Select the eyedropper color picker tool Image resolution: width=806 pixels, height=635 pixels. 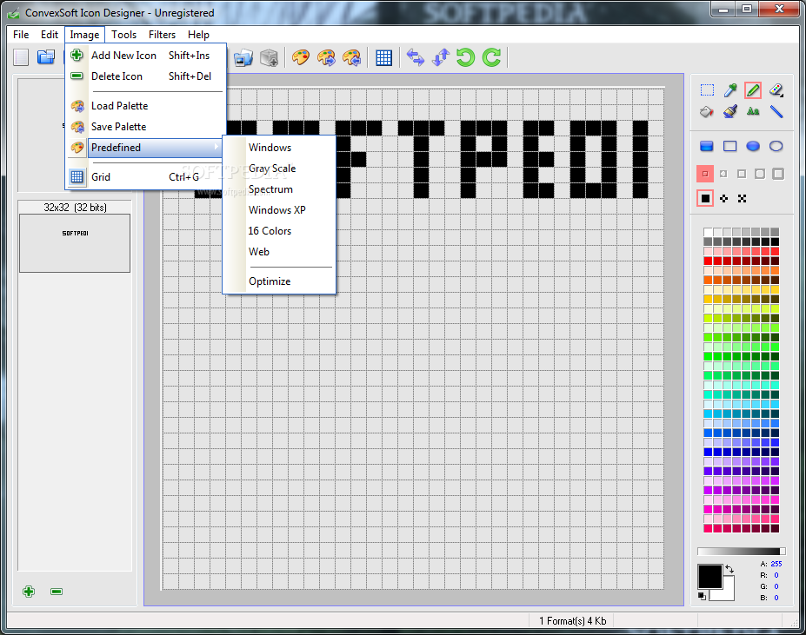(730, 90)
